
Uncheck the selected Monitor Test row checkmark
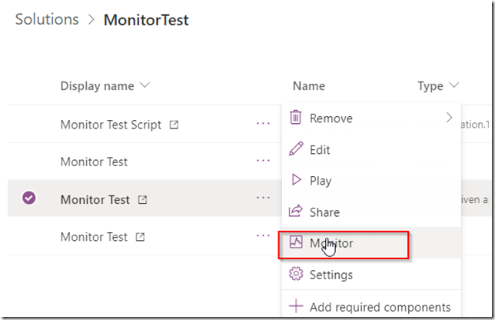coord(29,198)
